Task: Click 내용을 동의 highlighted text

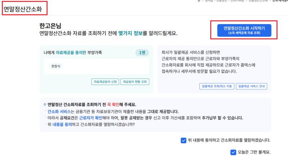Action: (62, 125)
